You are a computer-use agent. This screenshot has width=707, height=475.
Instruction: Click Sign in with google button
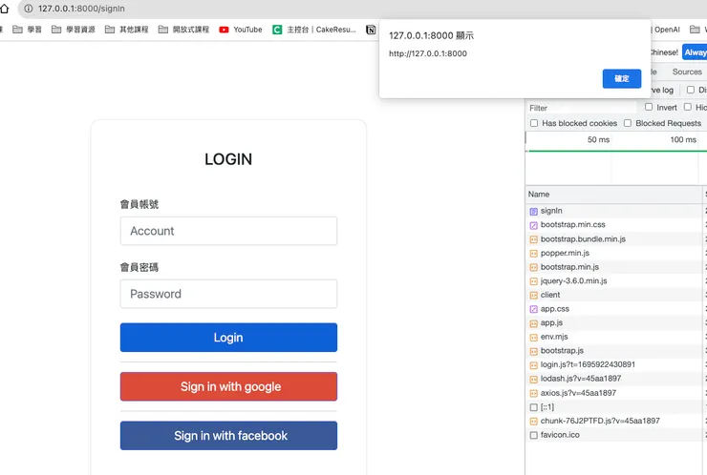tap(228, 386)
